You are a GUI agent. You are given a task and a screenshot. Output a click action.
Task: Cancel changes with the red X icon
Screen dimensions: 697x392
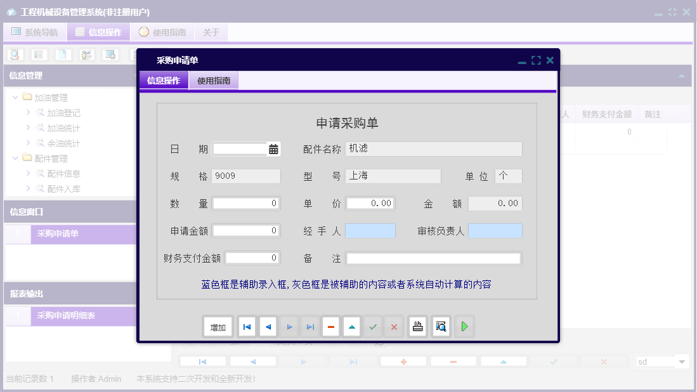click(393, 326)
